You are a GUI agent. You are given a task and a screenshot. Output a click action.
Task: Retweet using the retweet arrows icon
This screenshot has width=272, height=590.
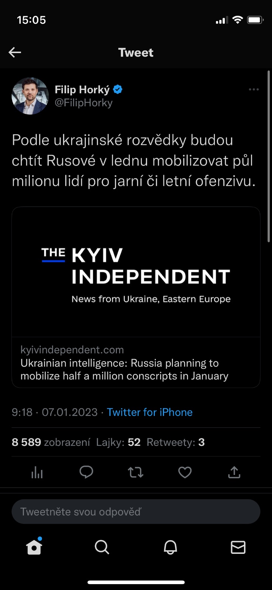136,472
